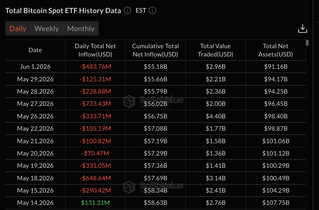
Task: Click the May 21,2026 date cell
Action: pos(35,141)
